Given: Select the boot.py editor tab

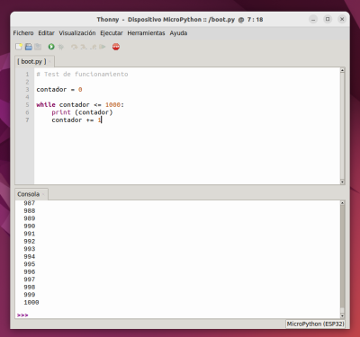Looking at the screenshot, I should click(x=31, y=61).
